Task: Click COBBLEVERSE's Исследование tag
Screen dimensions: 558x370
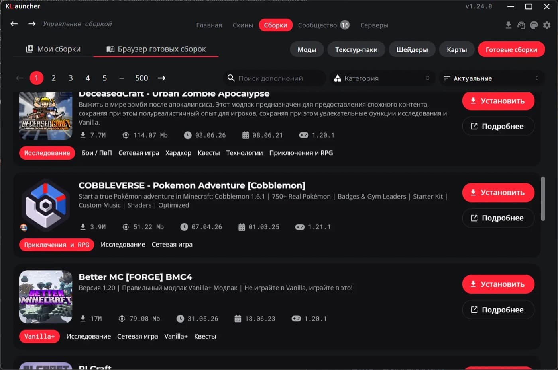Action: click(123, 245)
